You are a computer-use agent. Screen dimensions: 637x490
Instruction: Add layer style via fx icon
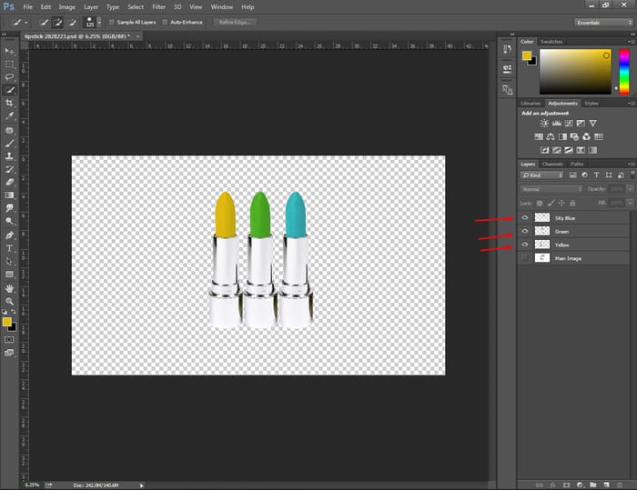[552, 485]
